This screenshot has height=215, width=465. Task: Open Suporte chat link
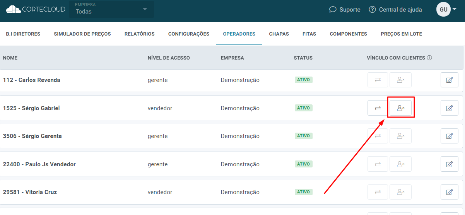point(345,9)
